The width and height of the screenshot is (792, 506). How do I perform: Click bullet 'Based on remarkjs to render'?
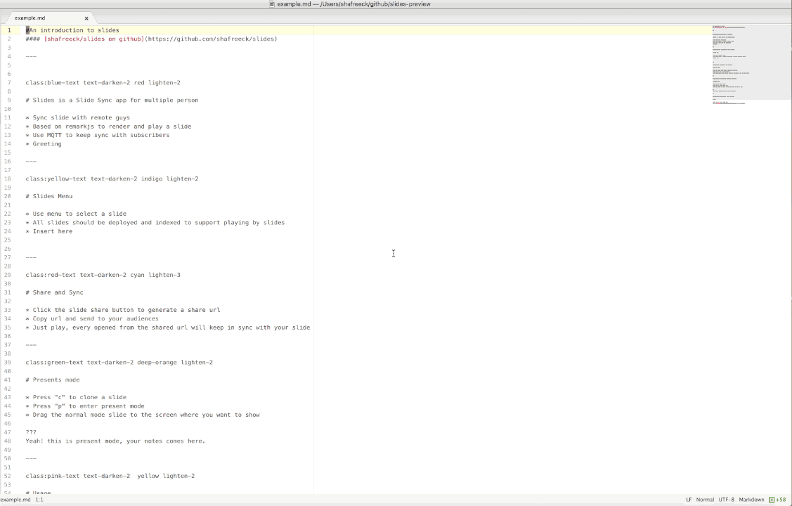[109, 126]
